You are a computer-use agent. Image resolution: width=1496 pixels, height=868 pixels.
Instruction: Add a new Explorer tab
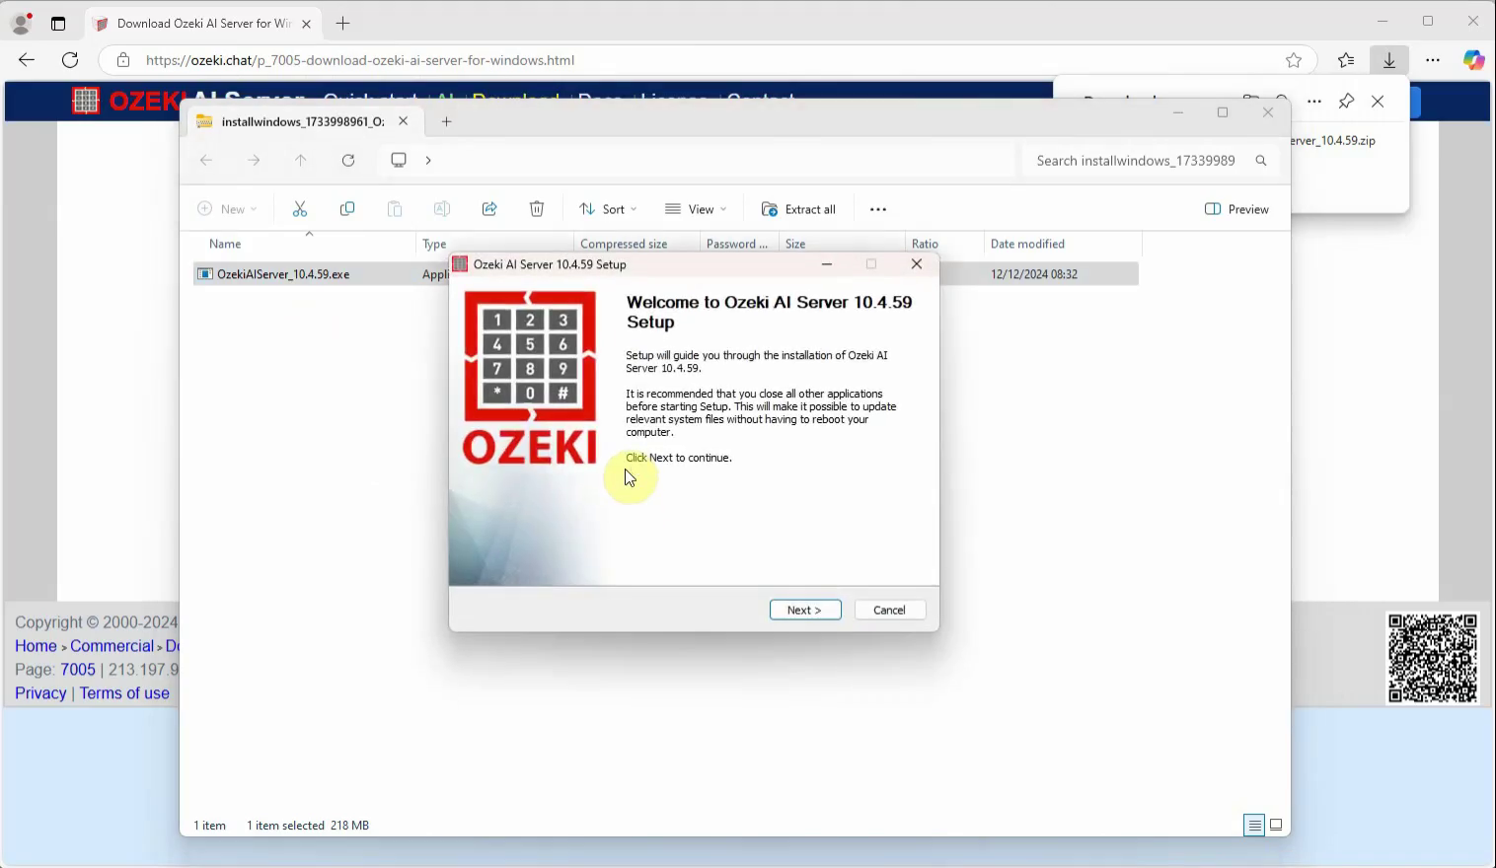tap(446, 121)
